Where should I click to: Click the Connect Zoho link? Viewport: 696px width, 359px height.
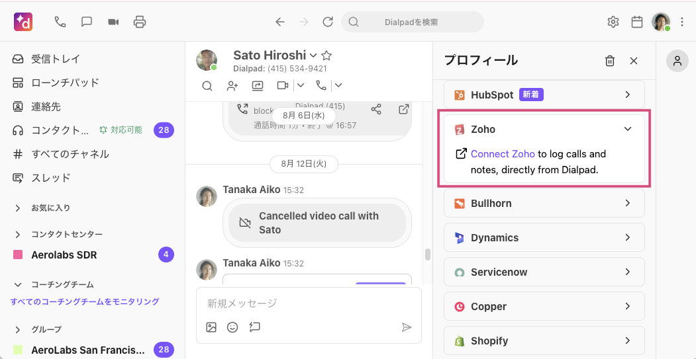coord(503,154)
